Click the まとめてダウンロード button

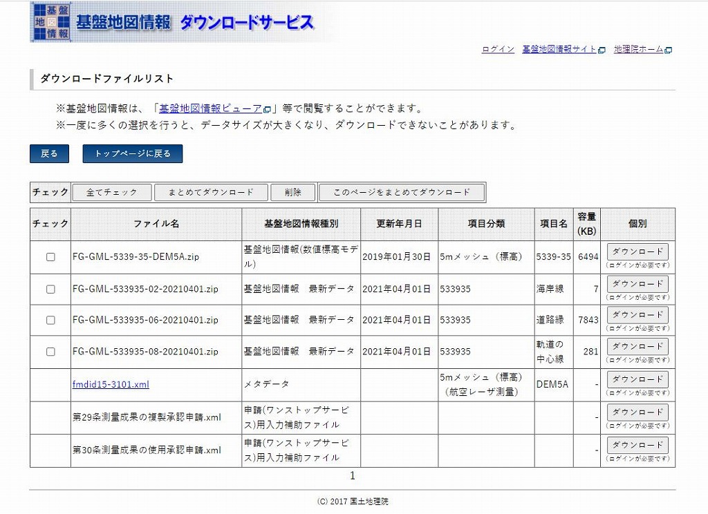click(x=211, y=192)
